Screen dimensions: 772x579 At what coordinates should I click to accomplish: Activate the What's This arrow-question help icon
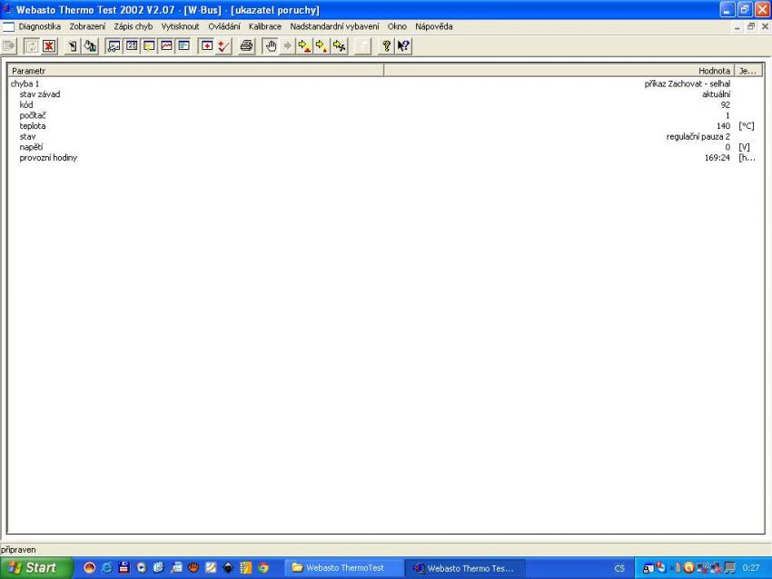(404, 46)
